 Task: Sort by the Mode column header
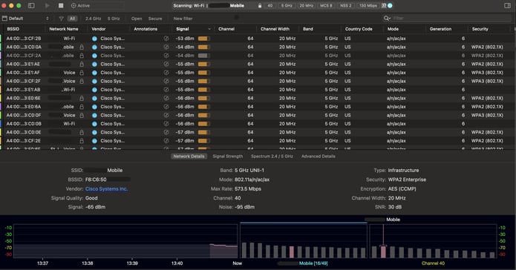(393, 29)
